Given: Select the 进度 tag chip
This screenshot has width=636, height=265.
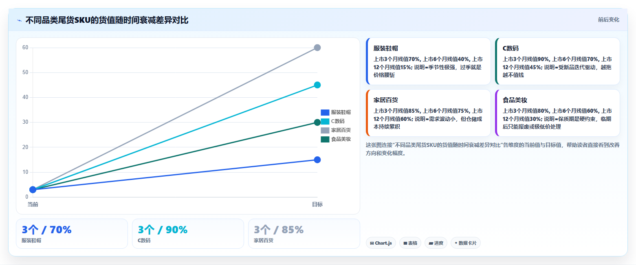Looking at the screenshot, I should (436, 243).
